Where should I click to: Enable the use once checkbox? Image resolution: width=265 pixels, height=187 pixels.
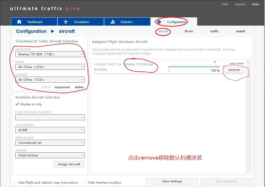[x=227, y=63]
